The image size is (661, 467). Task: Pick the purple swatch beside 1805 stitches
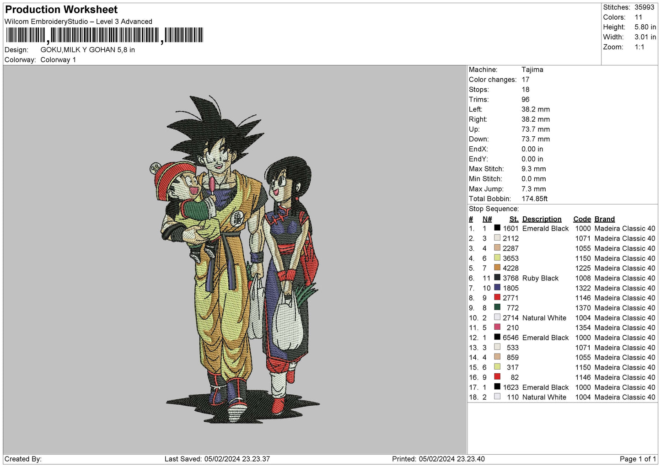coord(497,287)
